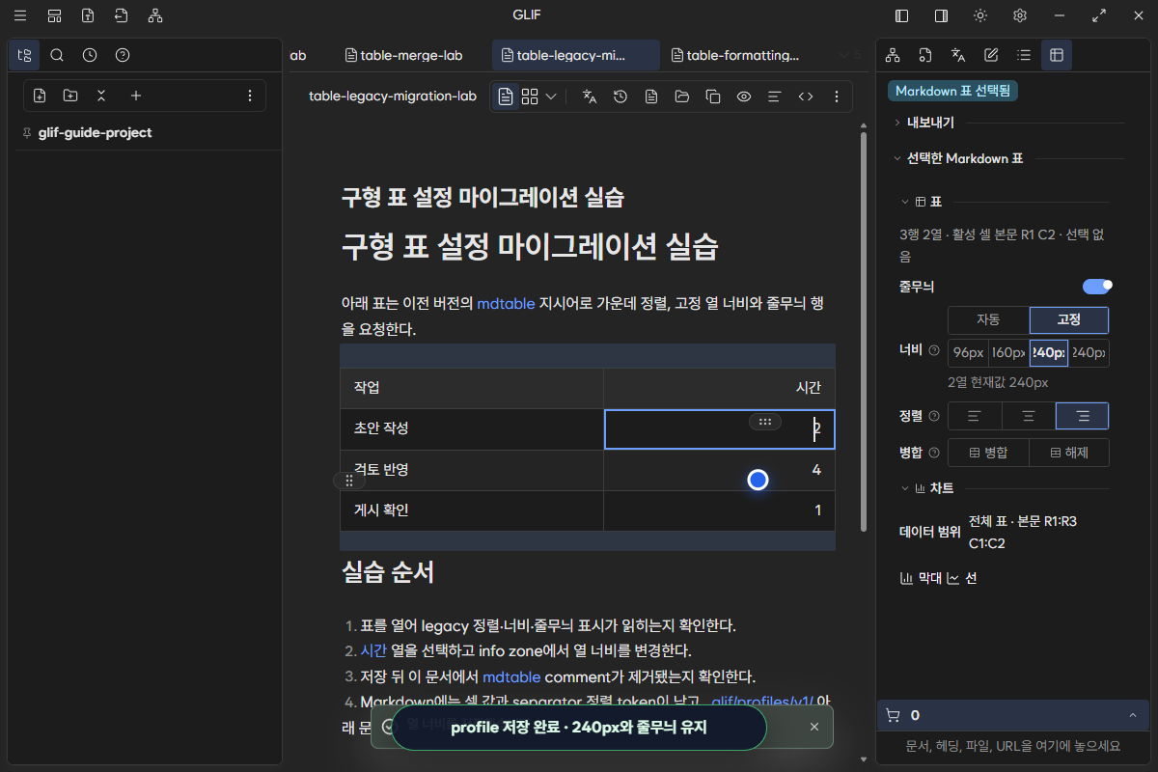Insert a 막대 bar chart

tap(921, 578)
